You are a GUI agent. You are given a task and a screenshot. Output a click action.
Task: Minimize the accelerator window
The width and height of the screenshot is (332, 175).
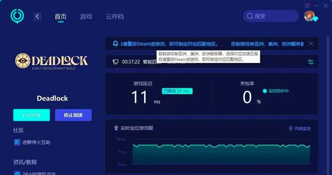point(317,6)
